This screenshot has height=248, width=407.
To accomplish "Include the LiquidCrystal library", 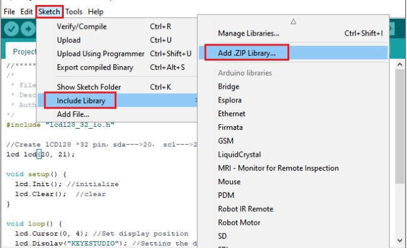I will pos(293,154).
